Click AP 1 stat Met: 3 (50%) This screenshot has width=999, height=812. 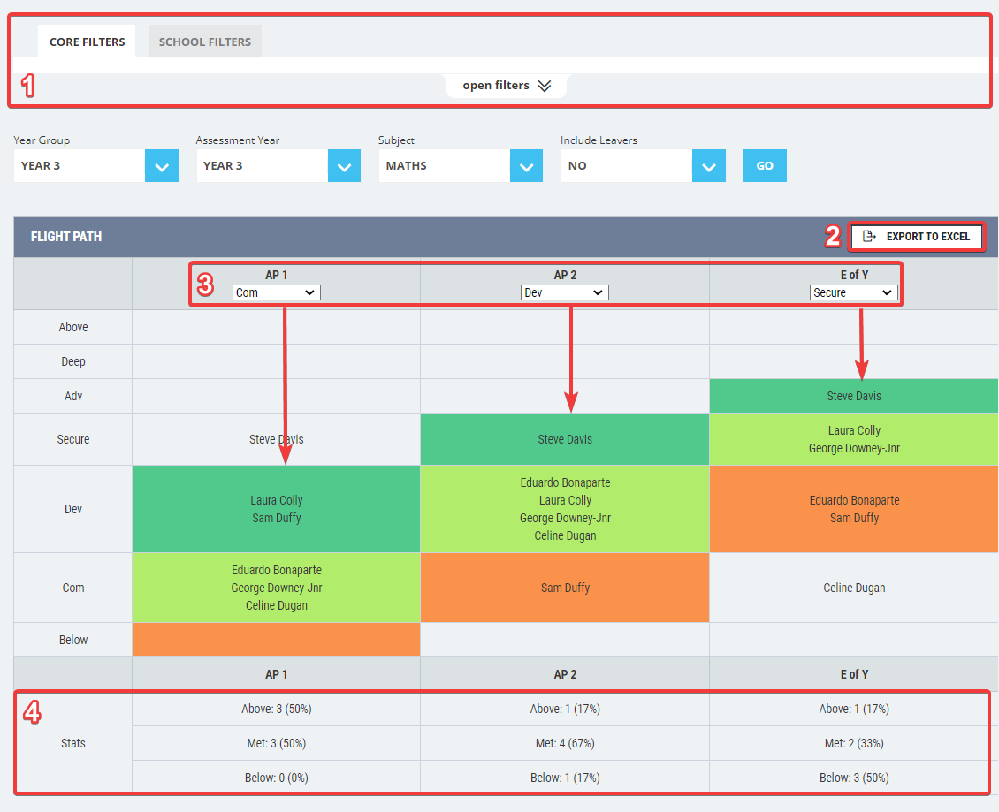coord(277,743)
